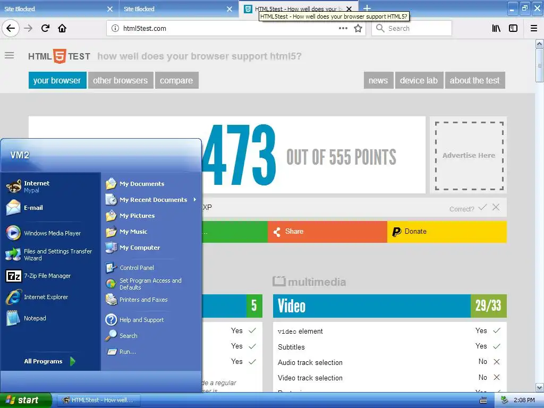Click the Video section header

pos(389,305)
